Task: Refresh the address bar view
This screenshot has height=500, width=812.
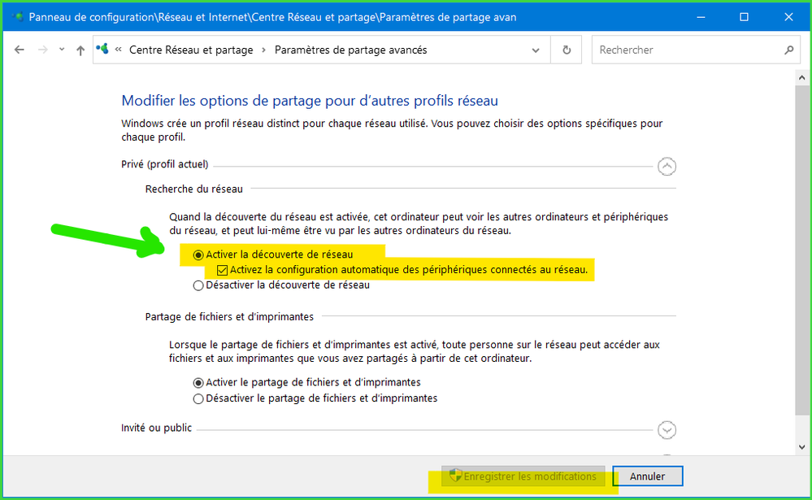Action: (x=567, y=50)
